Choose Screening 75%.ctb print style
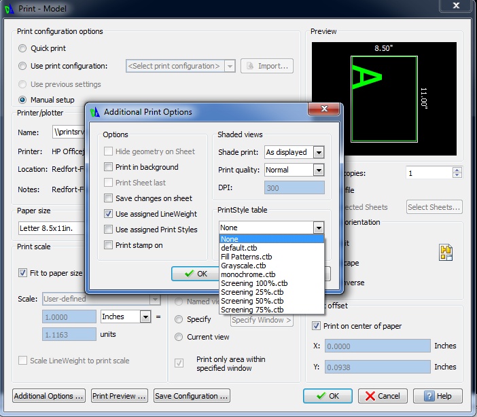 pos(271,310)
